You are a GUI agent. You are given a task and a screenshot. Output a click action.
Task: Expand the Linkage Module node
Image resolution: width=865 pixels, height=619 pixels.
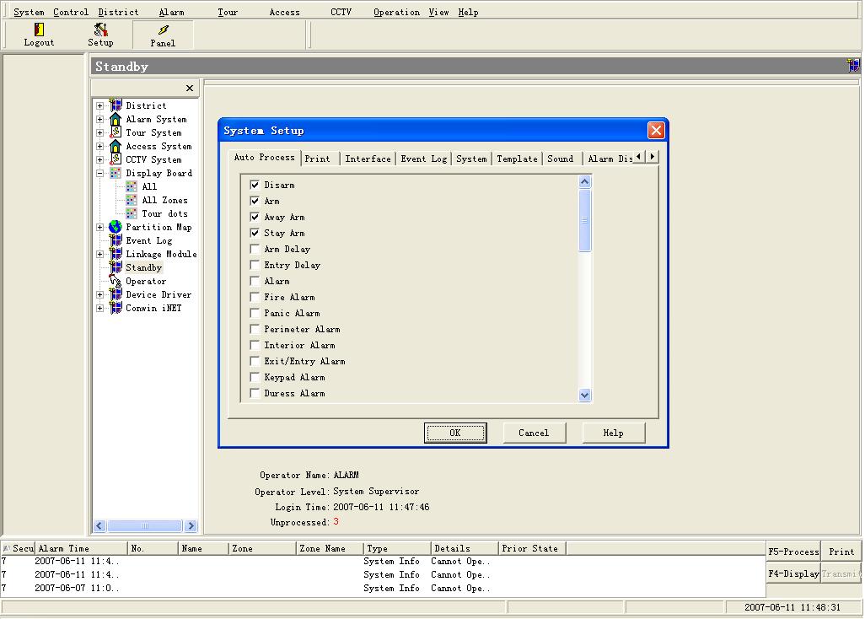pyautogui.click(x=99, y=255)
